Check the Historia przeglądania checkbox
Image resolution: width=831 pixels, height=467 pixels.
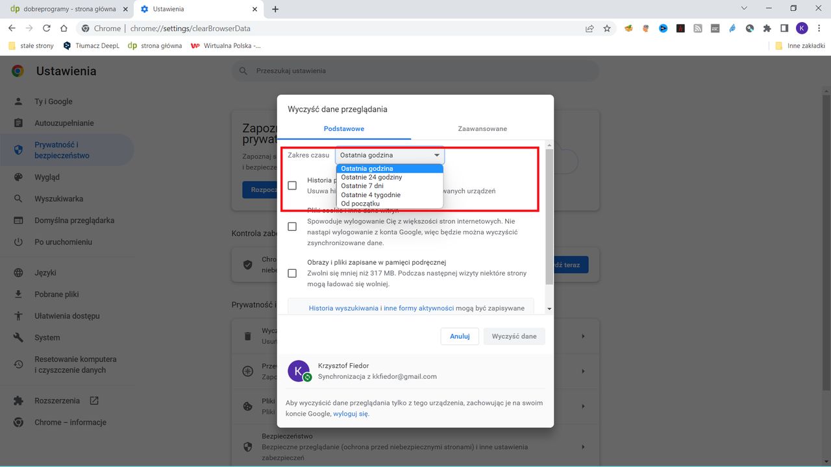pos(292,185)
